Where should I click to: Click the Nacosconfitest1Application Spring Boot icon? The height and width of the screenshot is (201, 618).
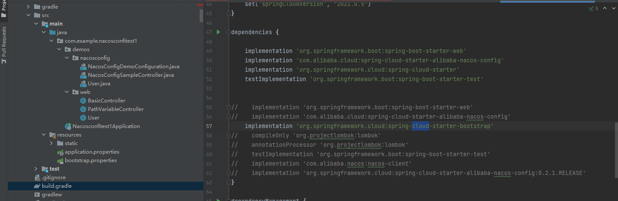(68, 126)
